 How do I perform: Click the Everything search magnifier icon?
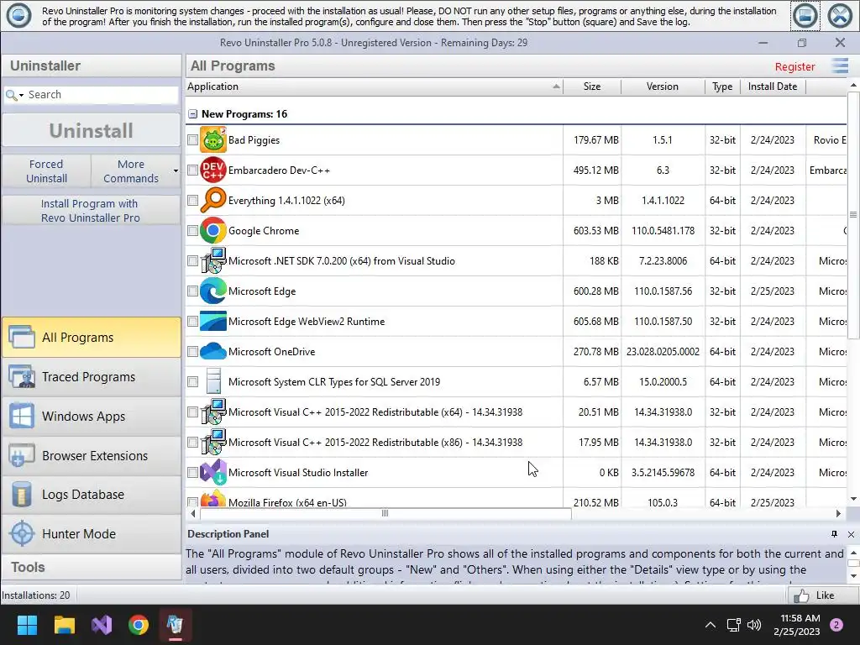[212, 200]
